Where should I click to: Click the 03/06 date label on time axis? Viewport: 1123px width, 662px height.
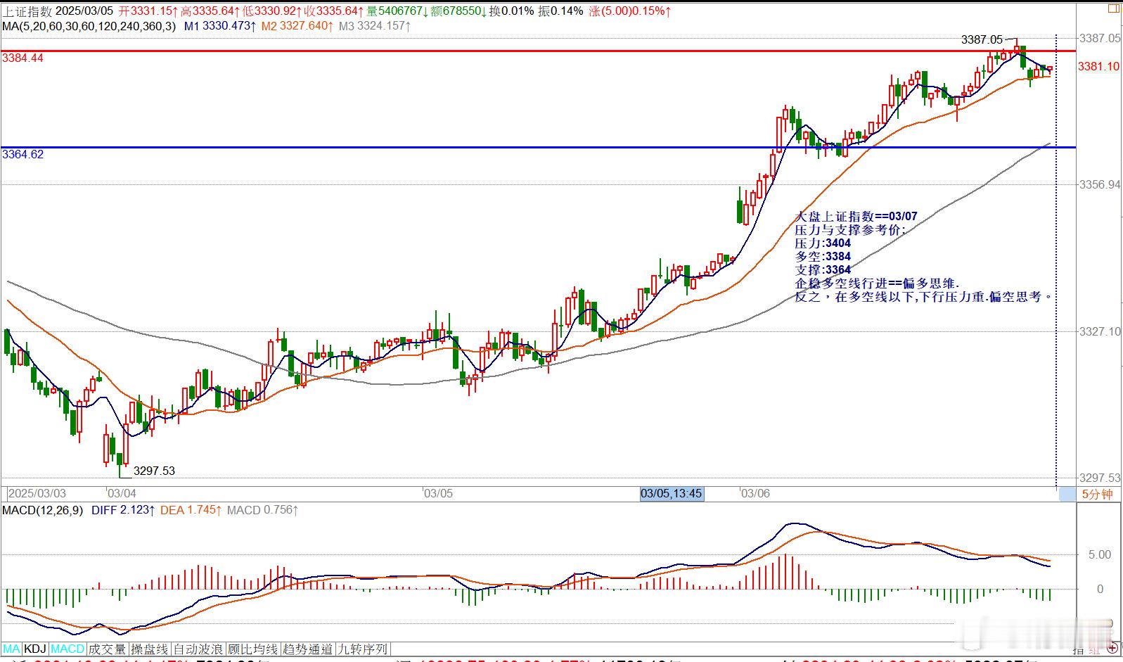(x=756, y=493)
